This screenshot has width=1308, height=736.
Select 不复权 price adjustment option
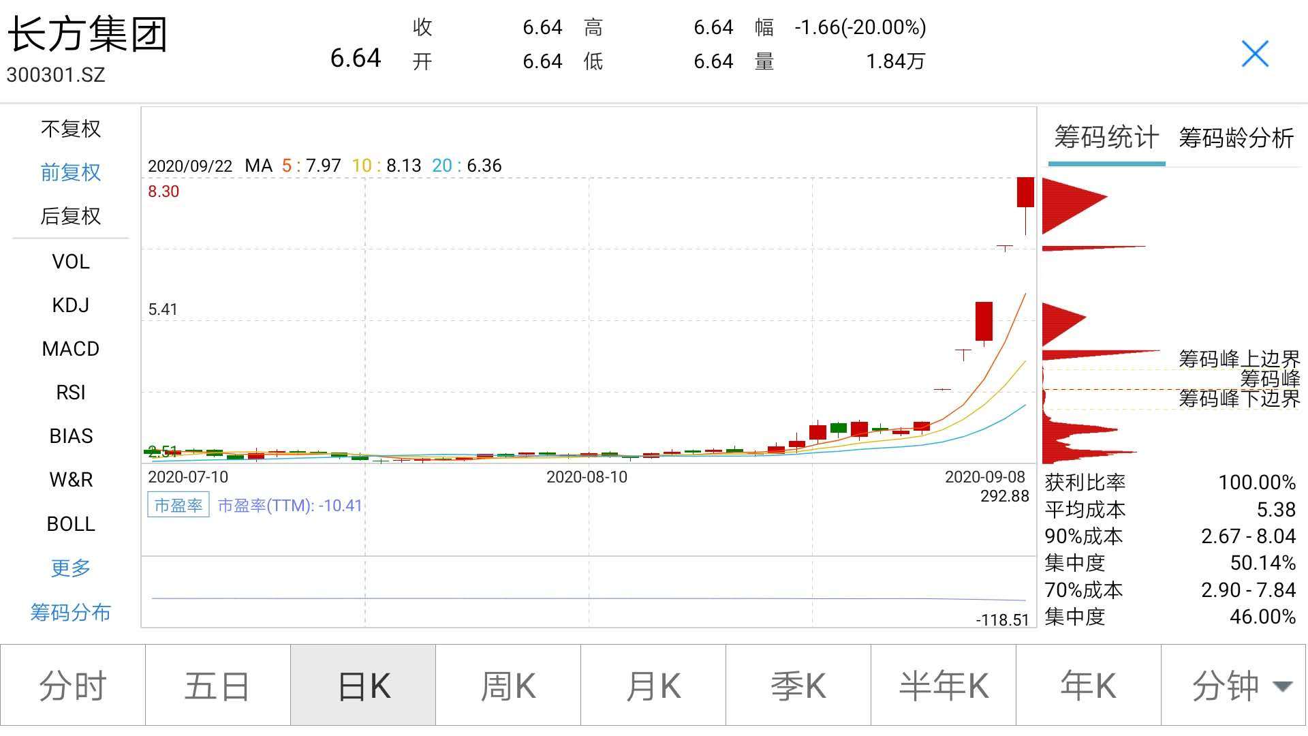coord(71,129)
